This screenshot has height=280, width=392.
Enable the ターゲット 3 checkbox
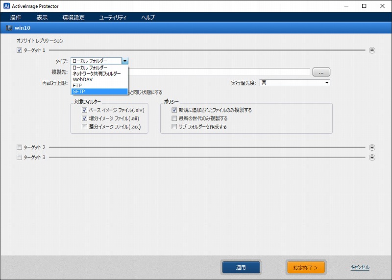point(19,157)
